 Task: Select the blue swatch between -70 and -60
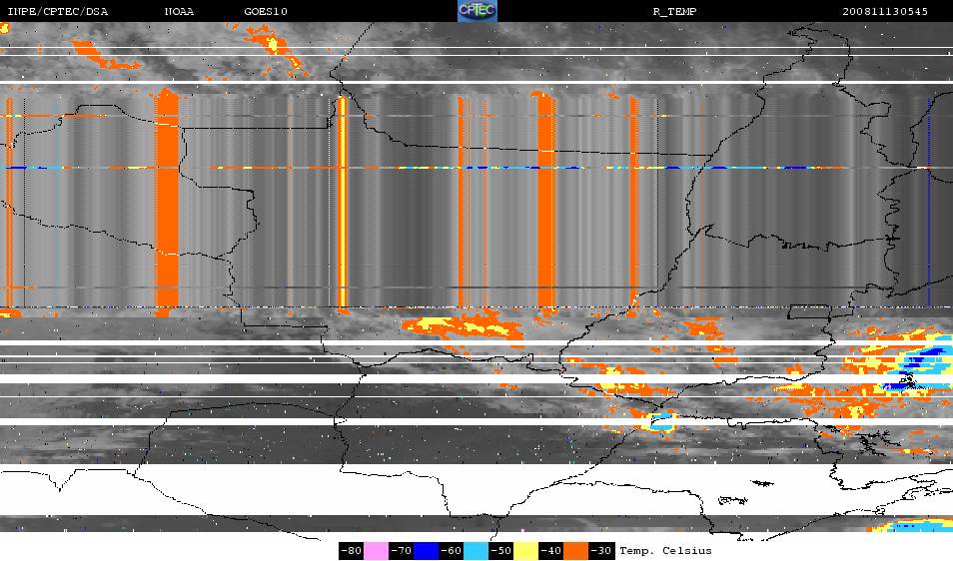427,551
